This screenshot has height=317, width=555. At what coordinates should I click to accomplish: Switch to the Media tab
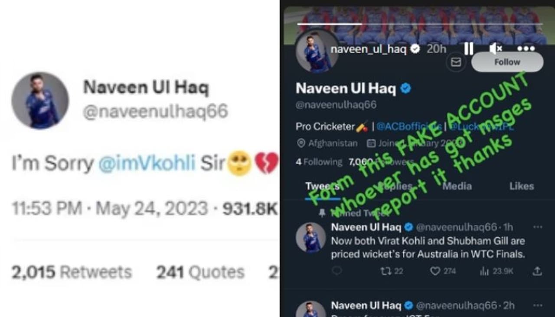pyautogui.click(x=457, y=186)
